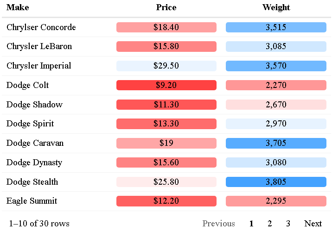
Task: Sort by the Weight column header
Action: tap(276, 7)
